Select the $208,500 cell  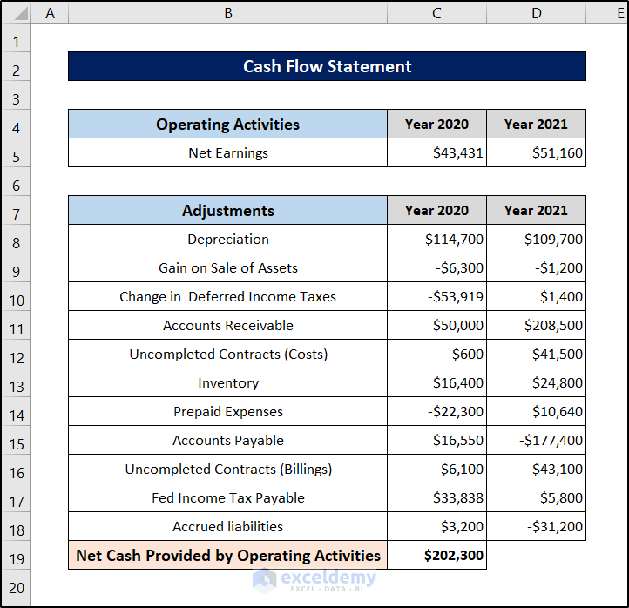[x=537, y=325]
